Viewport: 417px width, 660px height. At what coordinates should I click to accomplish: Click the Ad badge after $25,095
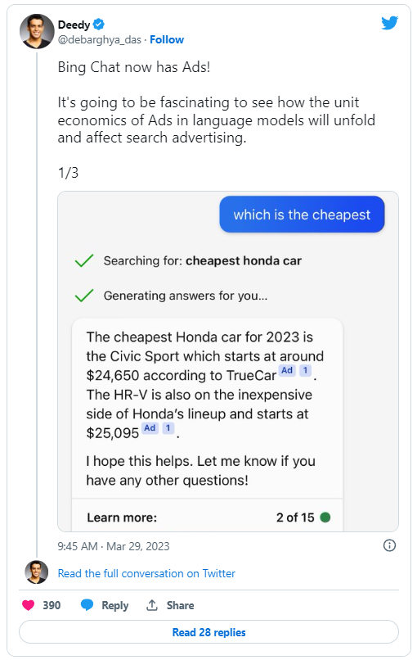click(150, 428)
